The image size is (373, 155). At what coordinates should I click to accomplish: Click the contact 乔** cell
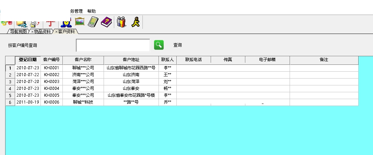pyautogui.click(x=167, y=102)
